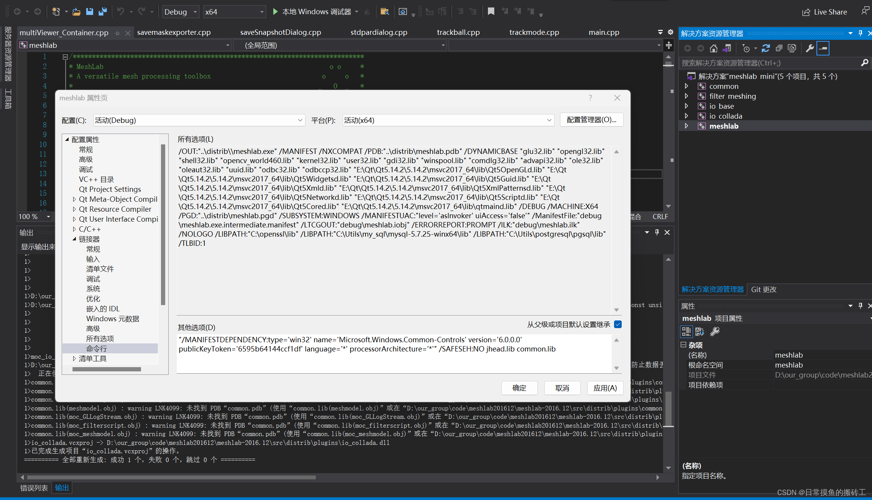Viewport: 872px width, 500px height.
Task: Open the 平台(P) platform dropdown
Action: point(550,120)
